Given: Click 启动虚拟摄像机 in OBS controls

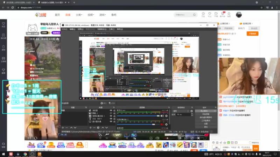Looking at the screenshot, I should 206,117.
